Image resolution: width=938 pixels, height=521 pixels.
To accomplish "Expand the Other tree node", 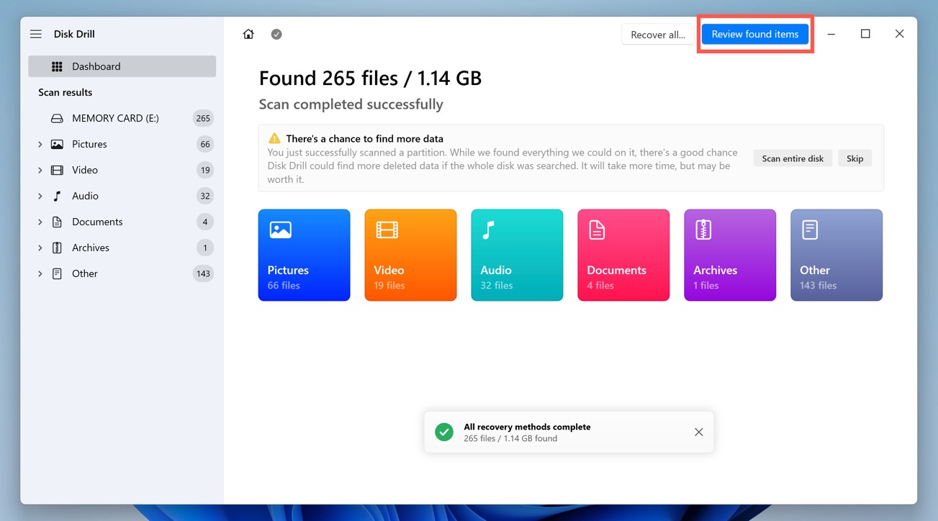I will [x=40, y=273].
